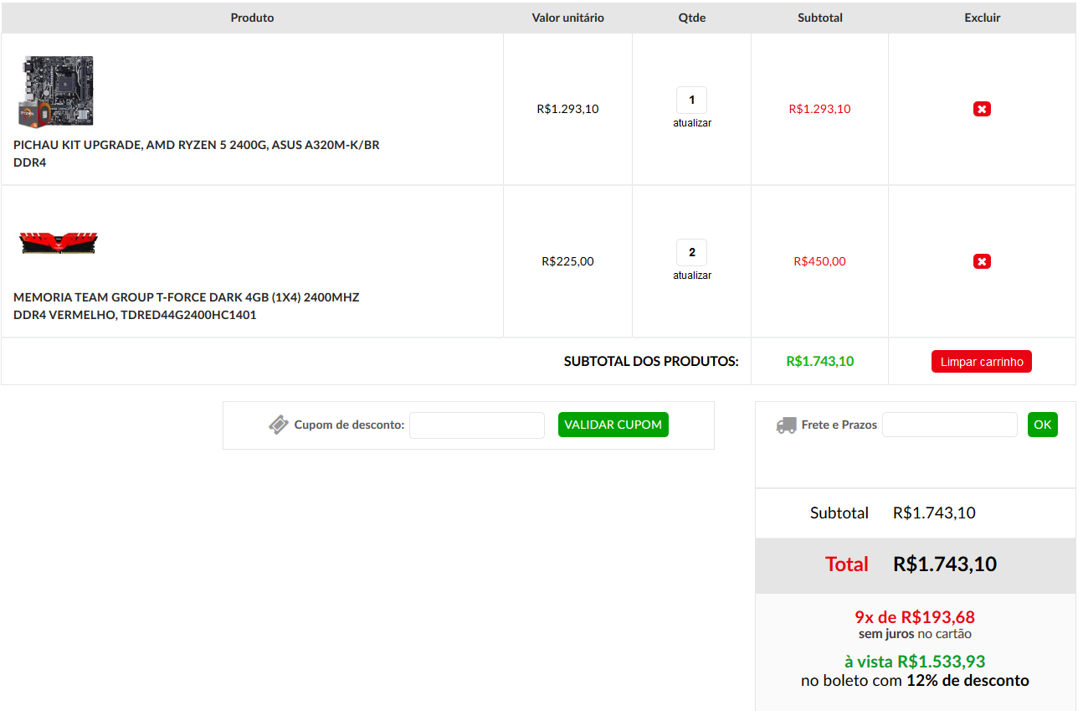
Task: Clear the cart with Limpar carrinho
Action: pyautogui.click(x=982, y=362)
